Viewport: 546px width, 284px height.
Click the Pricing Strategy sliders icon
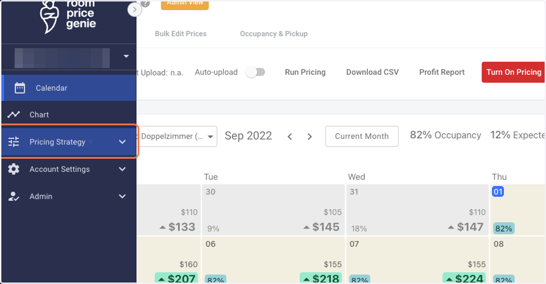point(14,142)
